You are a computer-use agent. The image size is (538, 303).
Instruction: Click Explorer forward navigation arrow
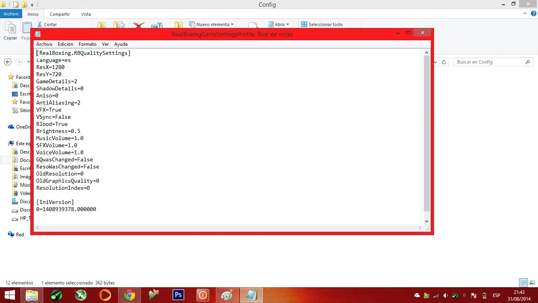(19, 62)
